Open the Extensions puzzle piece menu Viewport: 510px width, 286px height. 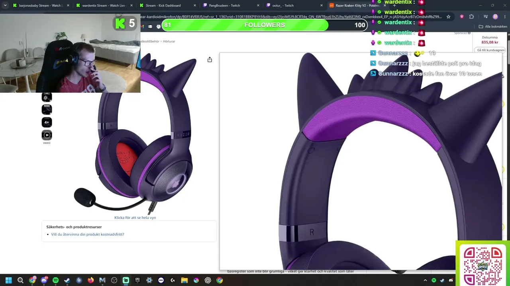[472, 17]
